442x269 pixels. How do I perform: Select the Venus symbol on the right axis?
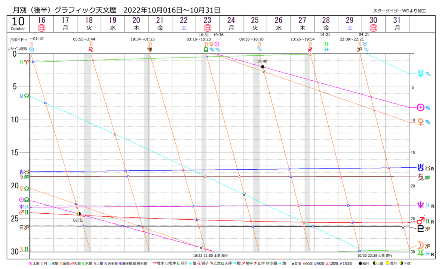[421, 121]
